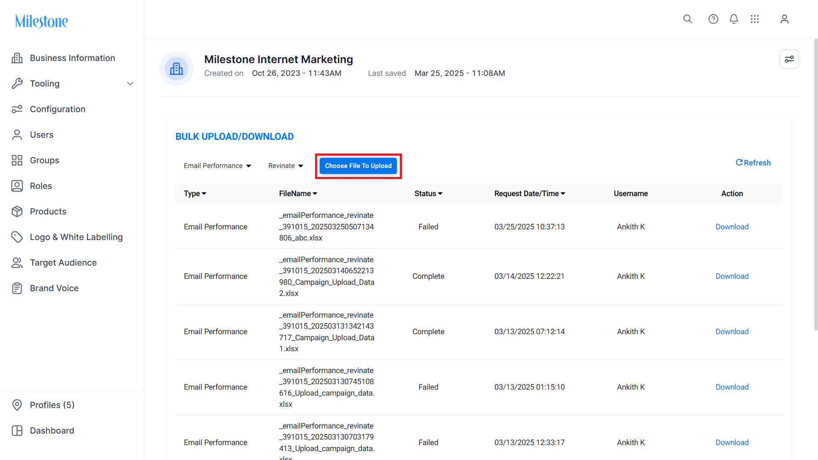
Task: Open Business Information menu item
Action: (72, 58)
